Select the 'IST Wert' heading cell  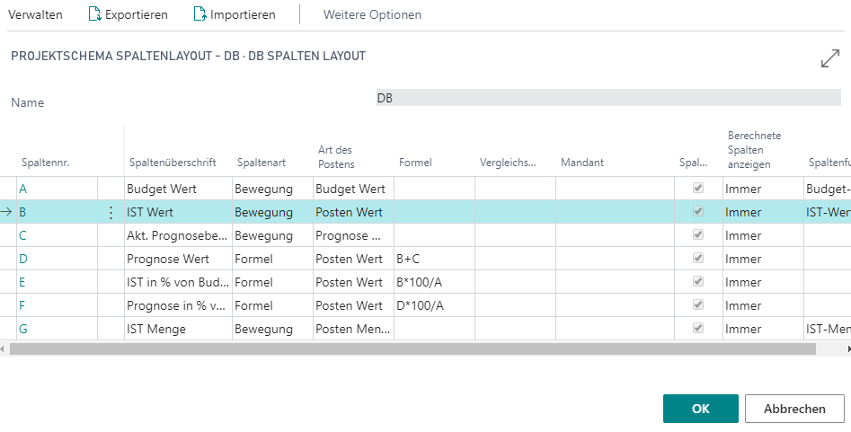pos(179,212)
